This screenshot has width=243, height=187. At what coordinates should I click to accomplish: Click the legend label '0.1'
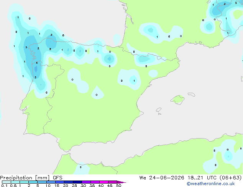[4, 185]
